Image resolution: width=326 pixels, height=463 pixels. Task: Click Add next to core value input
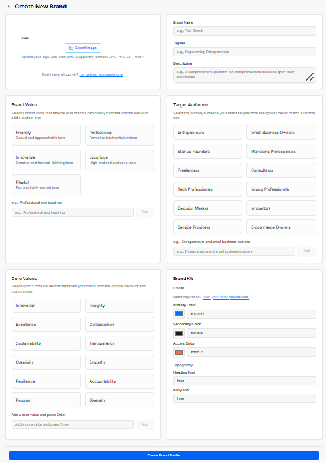145,424
